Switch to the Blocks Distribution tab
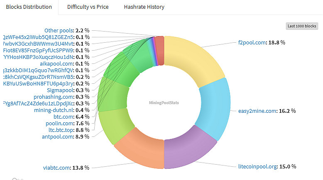Image resolution: width=323 pixels, height=180 pixels. (x=29, y=7)
